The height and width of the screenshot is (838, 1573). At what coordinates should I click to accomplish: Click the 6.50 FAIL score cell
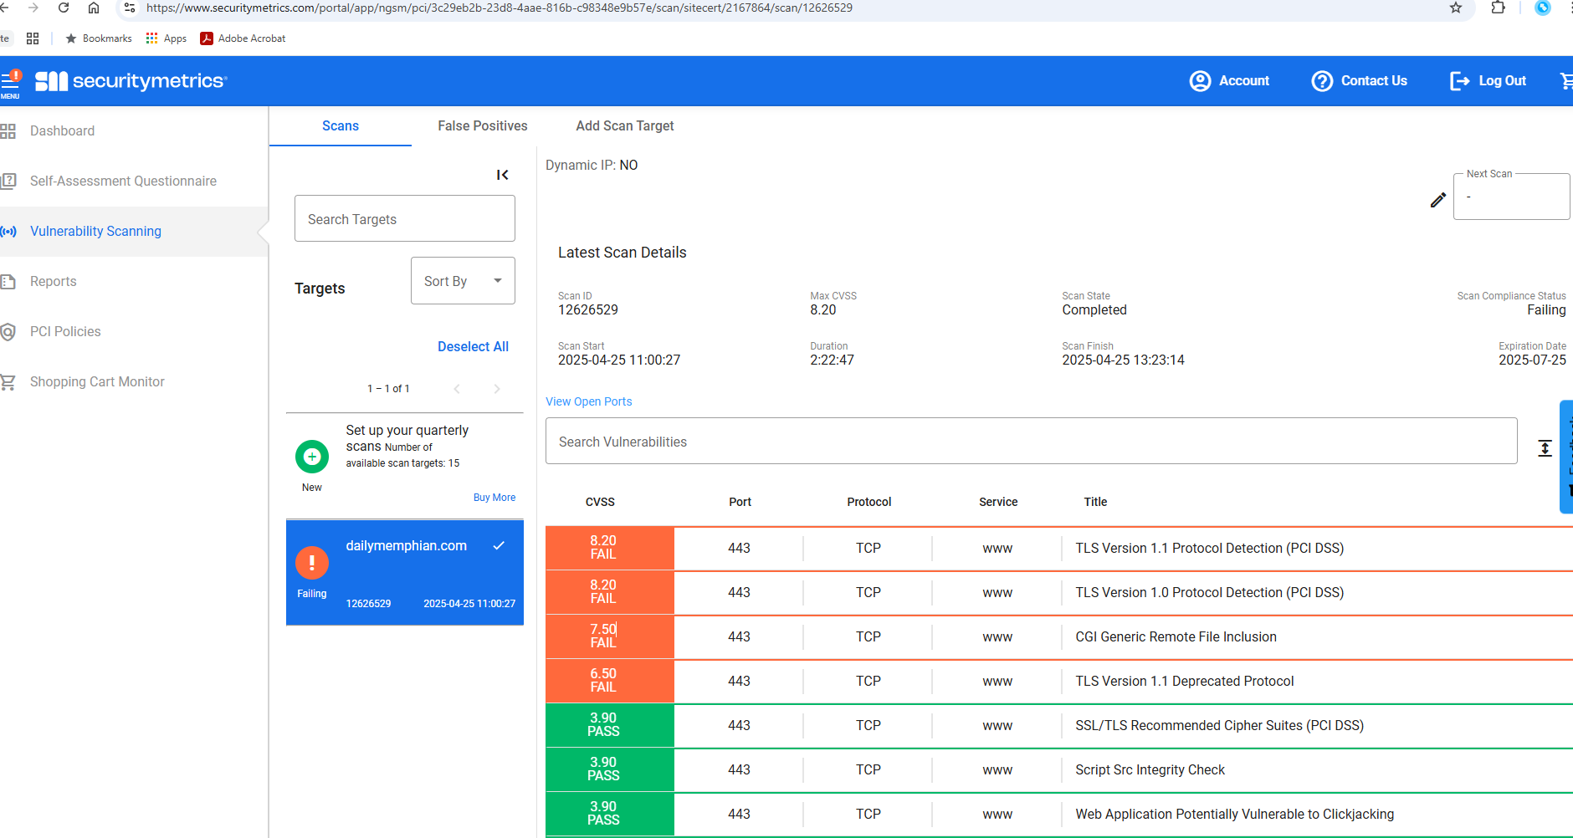pyautogui.click(x=610, y=682)
